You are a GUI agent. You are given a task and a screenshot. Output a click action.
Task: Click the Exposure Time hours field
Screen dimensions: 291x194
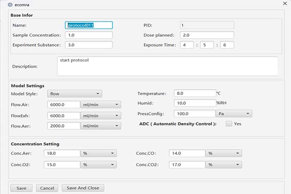186,45
